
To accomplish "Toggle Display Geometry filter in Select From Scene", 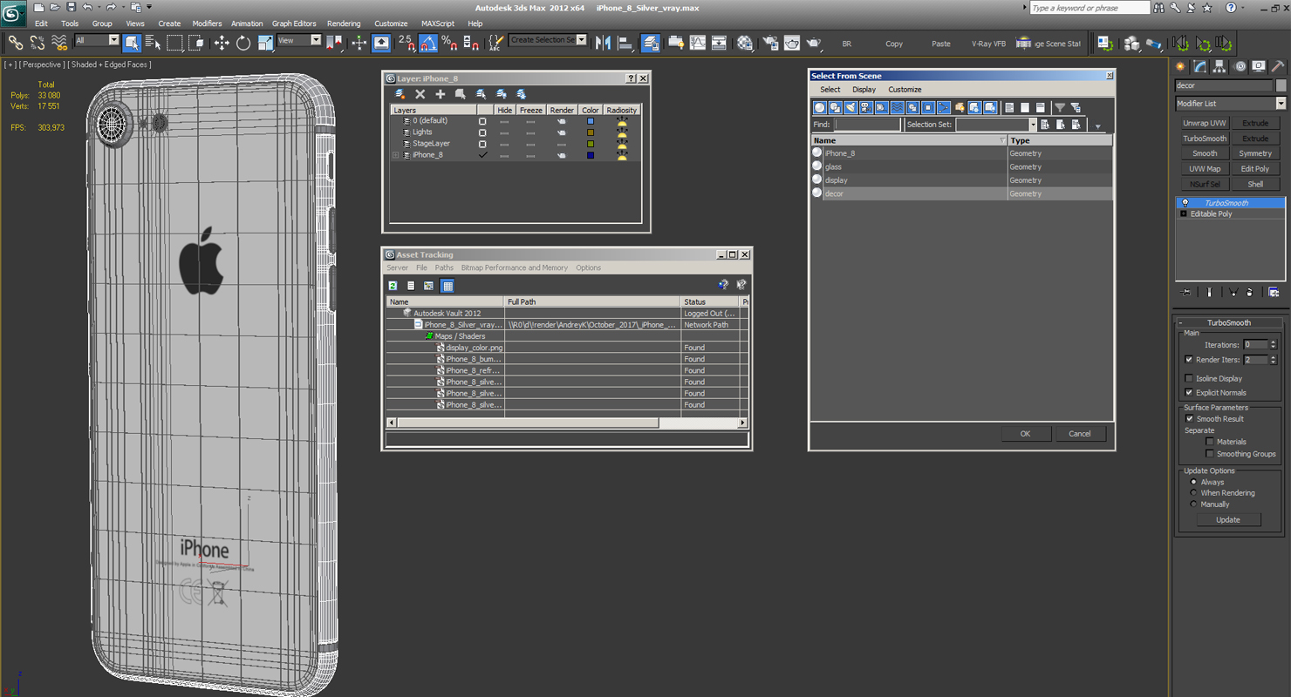I will tap(819, 107).
